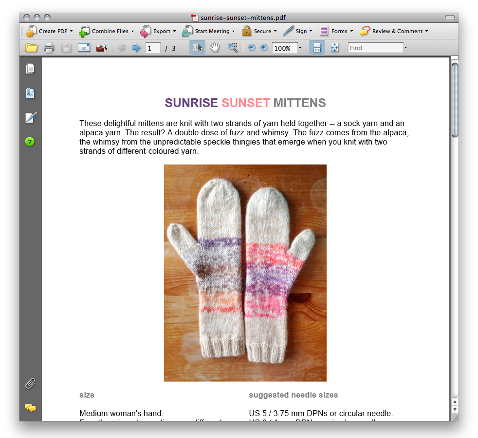Select the Hand tool in the toolbar
The height and width of the screenshot is (438, 478).
(215, 47)
